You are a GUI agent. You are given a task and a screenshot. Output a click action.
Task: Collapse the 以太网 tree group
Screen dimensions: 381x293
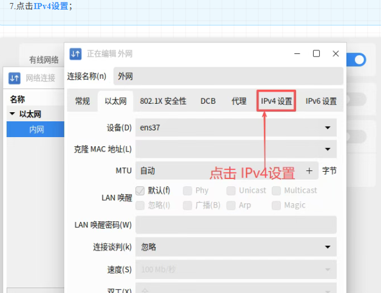pyautogui.click(x=12, y=114)
